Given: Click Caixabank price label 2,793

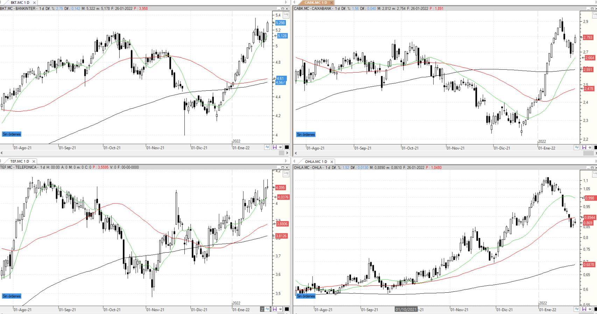Looking at the screenshot, I should 588,37.
